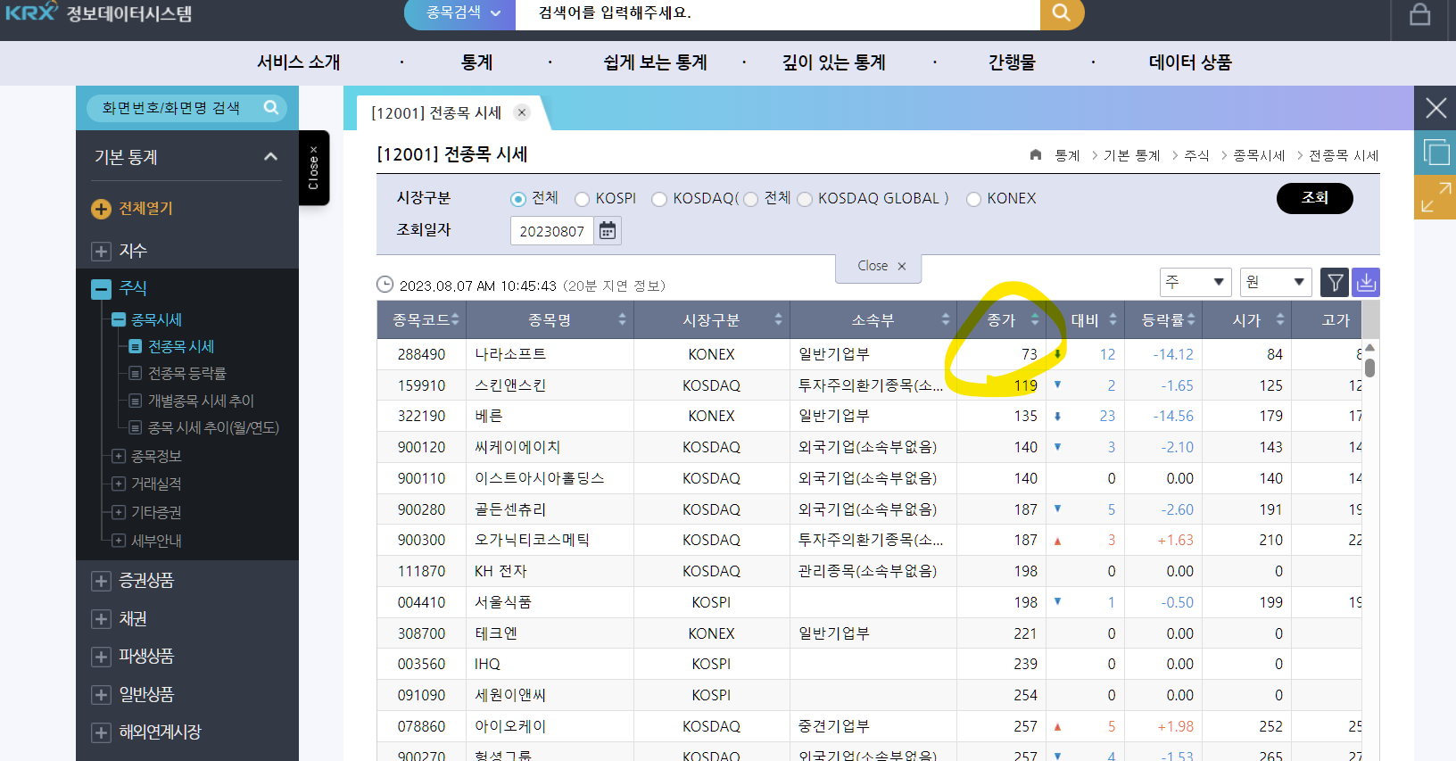Sort by 대비 column arrows

(1113, 319)
